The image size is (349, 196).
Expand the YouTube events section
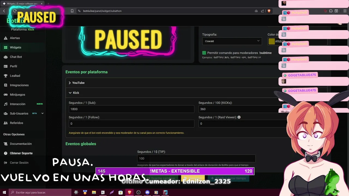coord(196,83)
